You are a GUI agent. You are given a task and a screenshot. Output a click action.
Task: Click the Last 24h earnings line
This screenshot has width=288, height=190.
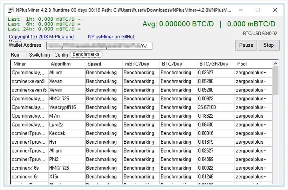pos(44,29)
